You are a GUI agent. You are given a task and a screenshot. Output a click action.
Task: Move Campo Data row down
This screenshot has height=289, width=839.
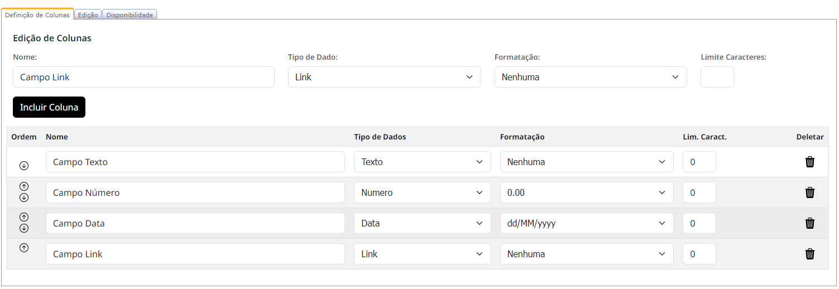pos(24,228)
